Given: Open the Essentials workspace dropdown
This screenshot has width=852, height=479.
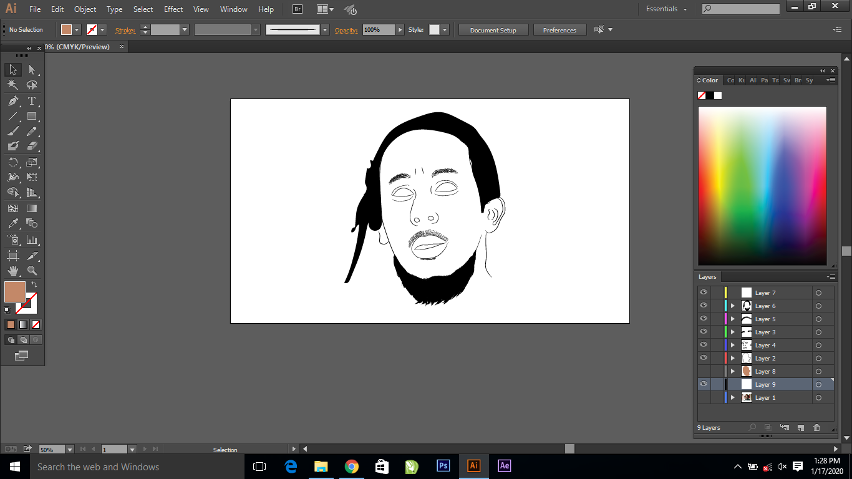Looking at the screenshot, I should coord(666,9).
